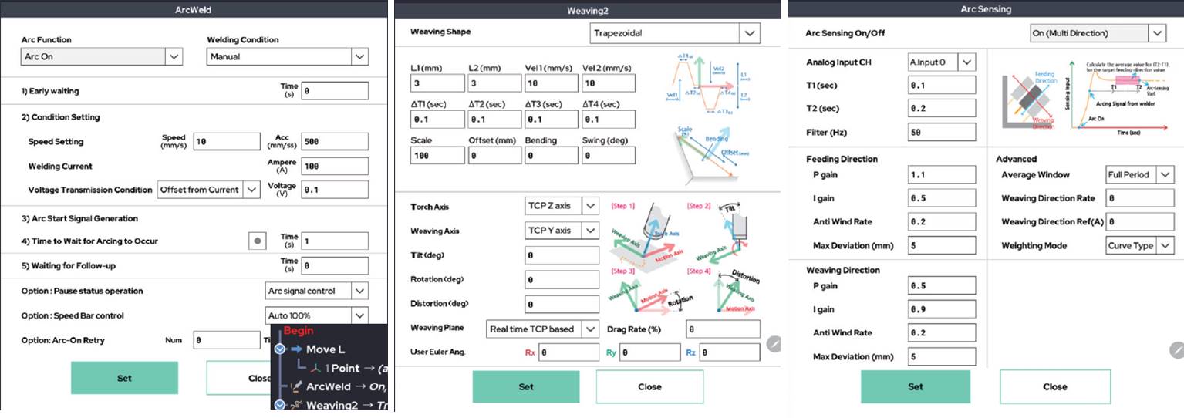Click Close button in ArcWeld window

(x=239, y=379)
